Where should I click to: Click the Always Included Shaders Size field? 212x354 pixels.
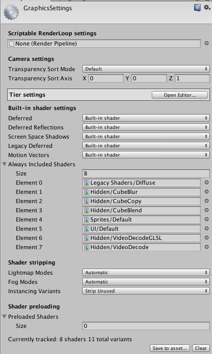pyautogui.click(x=146, y=173)
